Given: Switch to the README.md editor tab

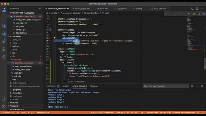Looking at the screenshot, I should point(160,9).
